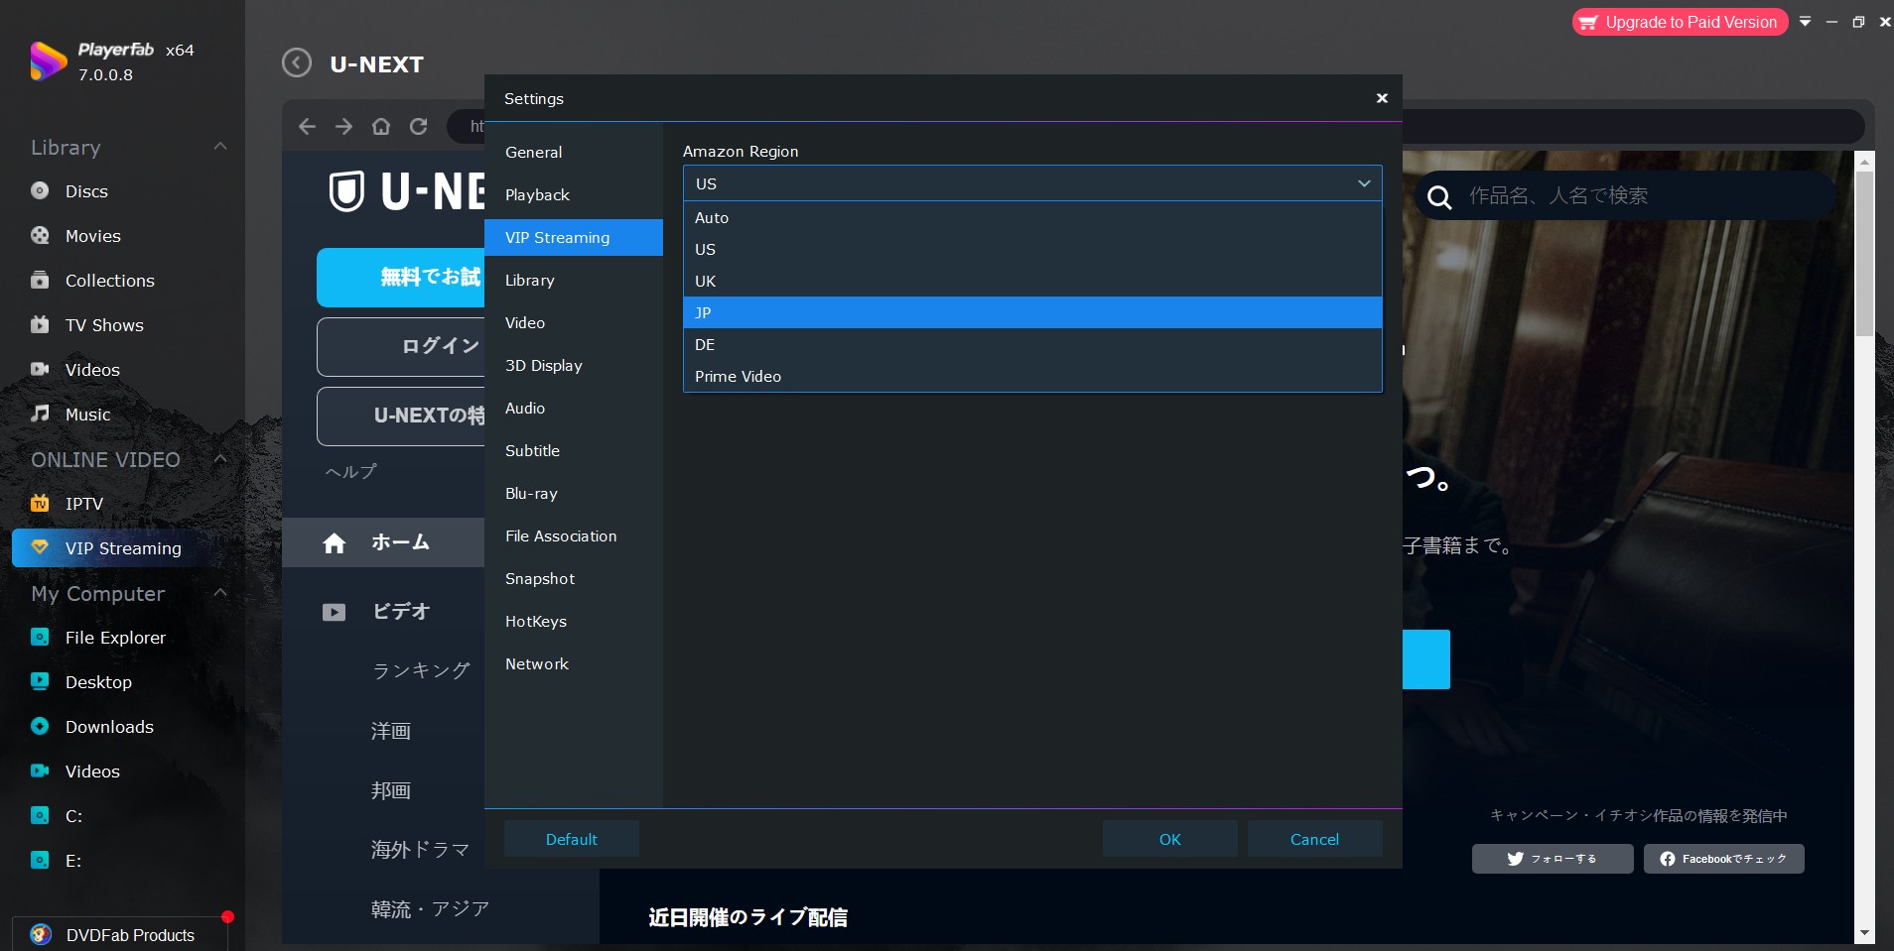
Task: Click the ヘルプ link
Action: 351,472
